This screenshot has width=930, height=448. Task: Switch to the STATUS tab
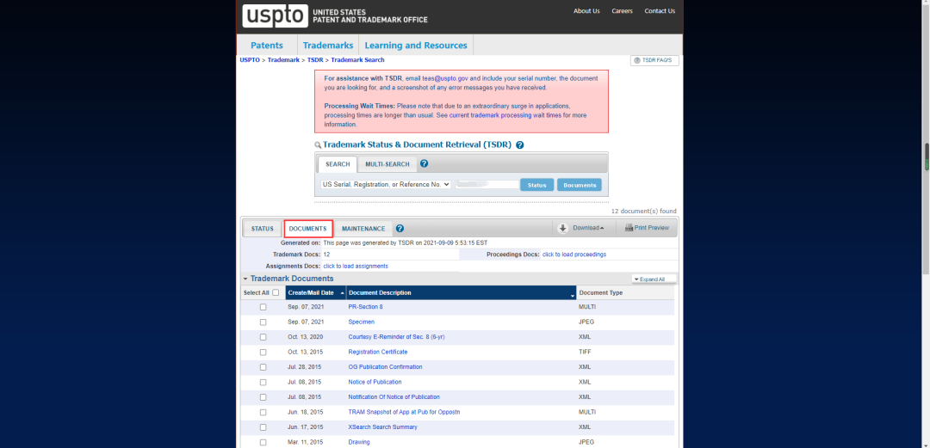click(262, 229)
